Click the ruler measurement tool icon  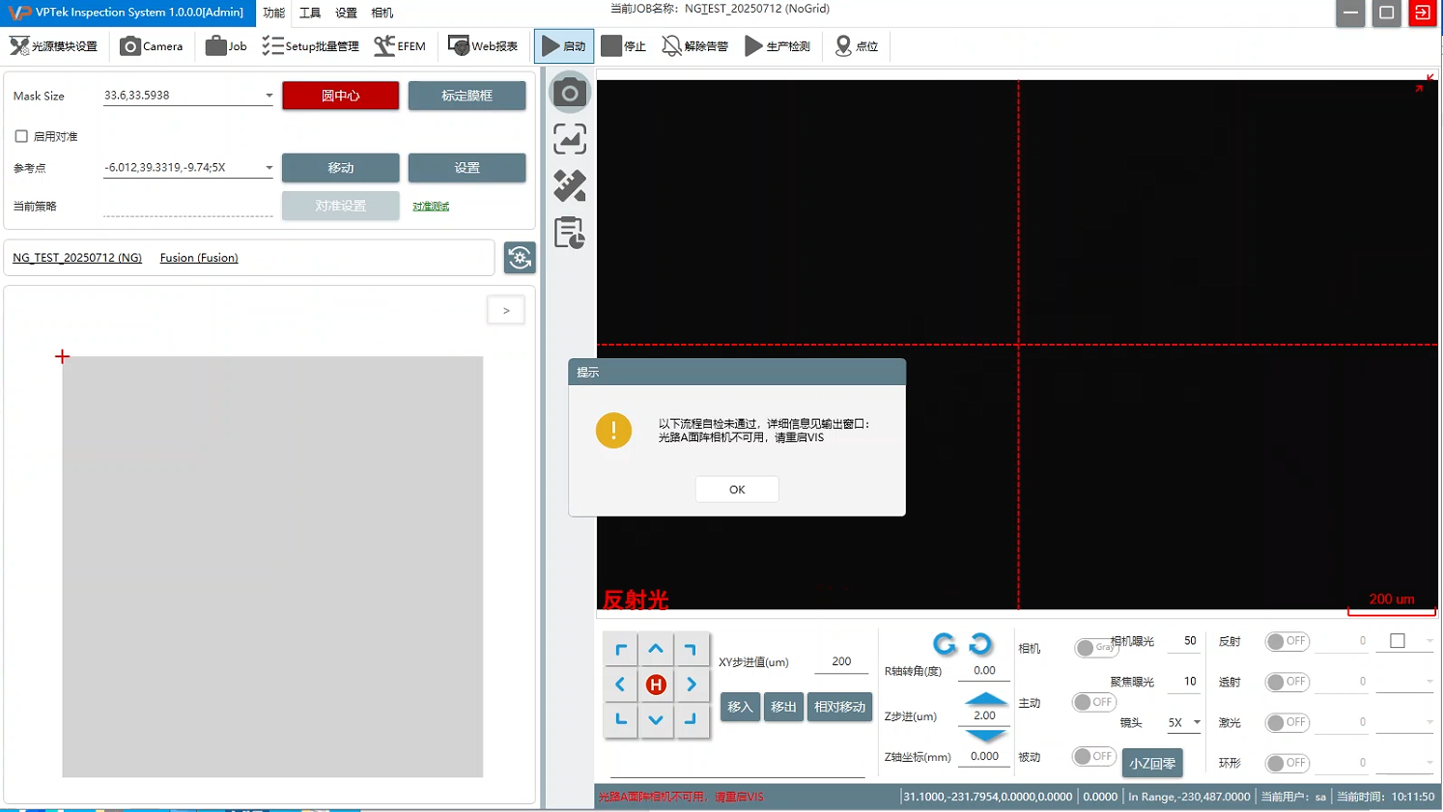pyautogui.click(x=570, y=185)
